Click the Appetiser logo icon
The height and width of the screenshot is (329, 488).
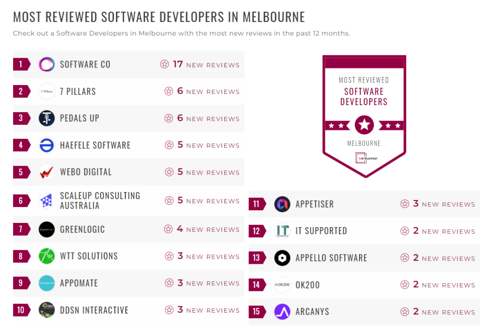click(282, 204)
